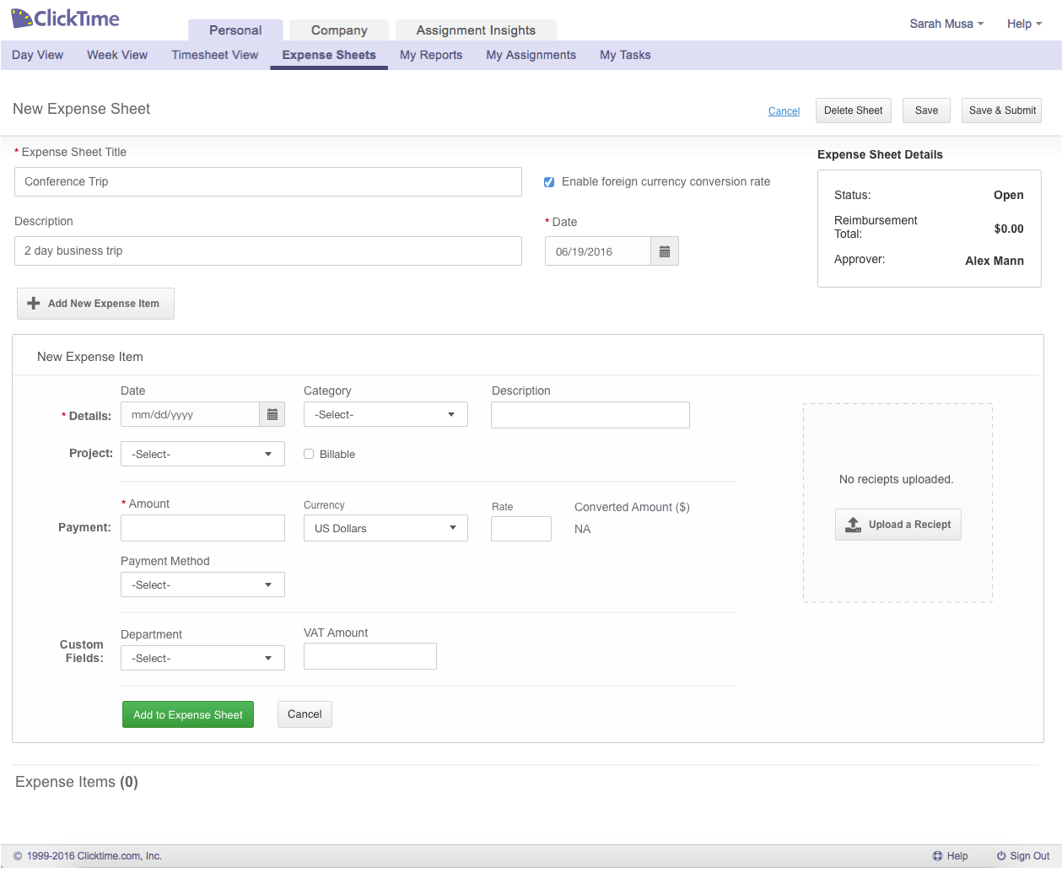Expand the Category dropdown
Screen dimensions: 1062x889
coord(385,415)
